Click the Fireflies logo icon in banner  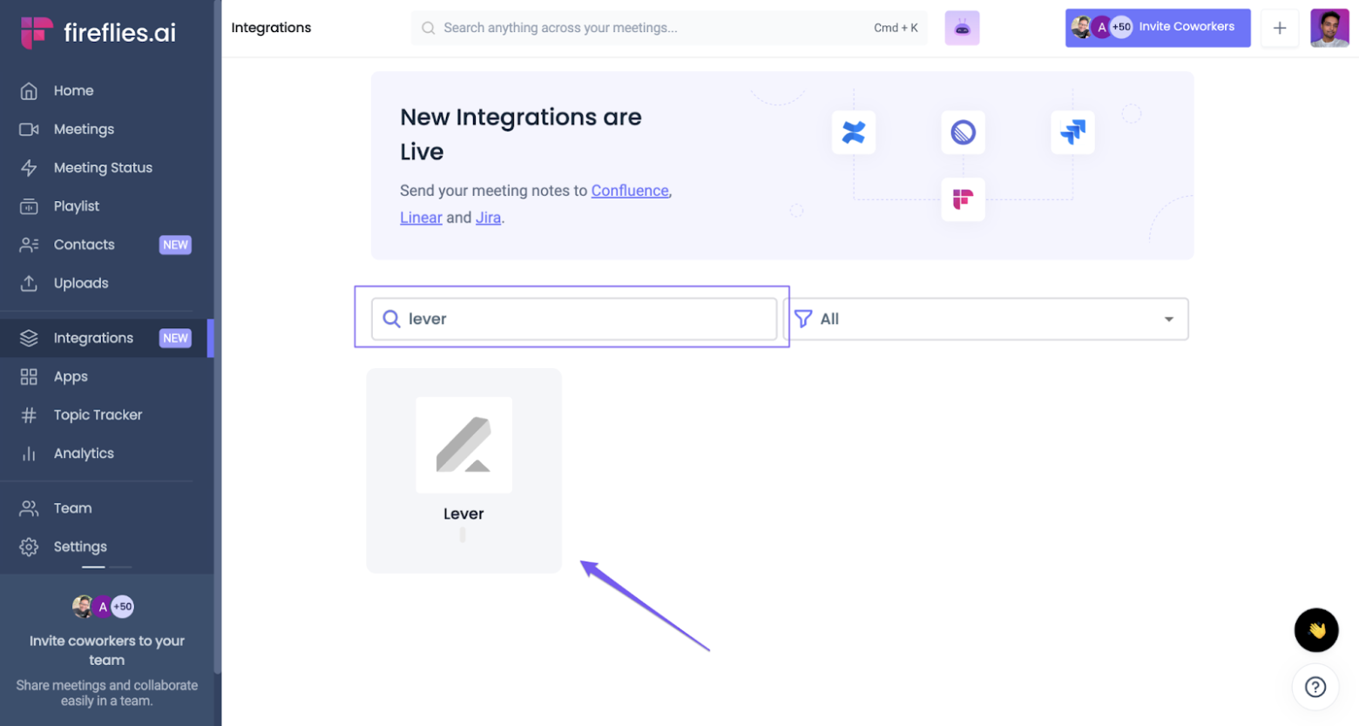[963, 199]
